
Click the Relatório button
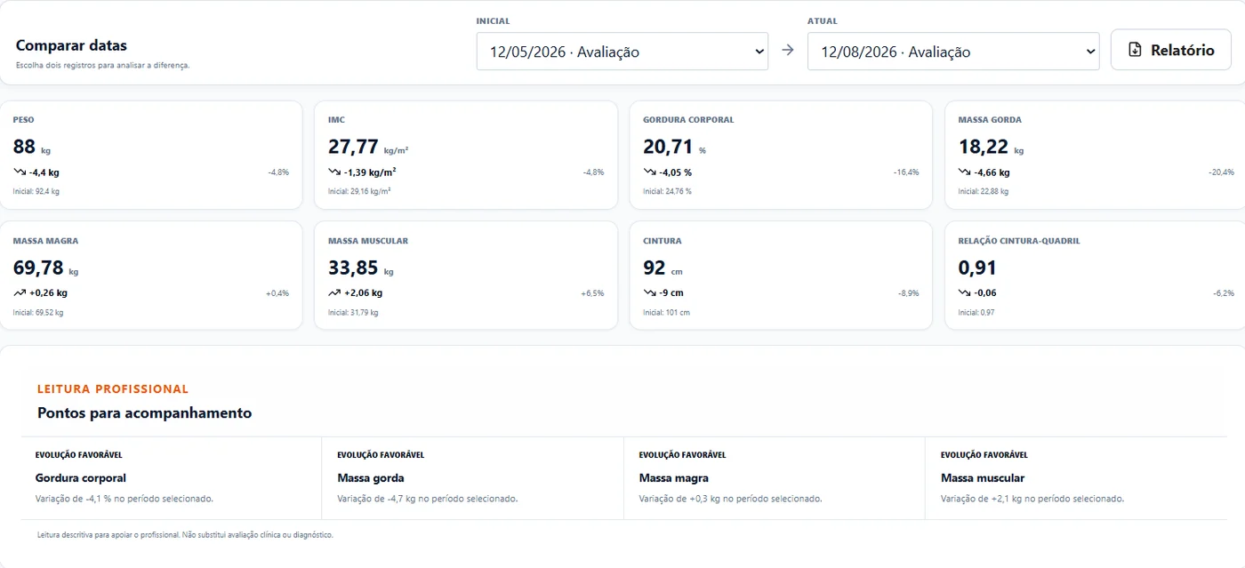[x=1171, y=50]
